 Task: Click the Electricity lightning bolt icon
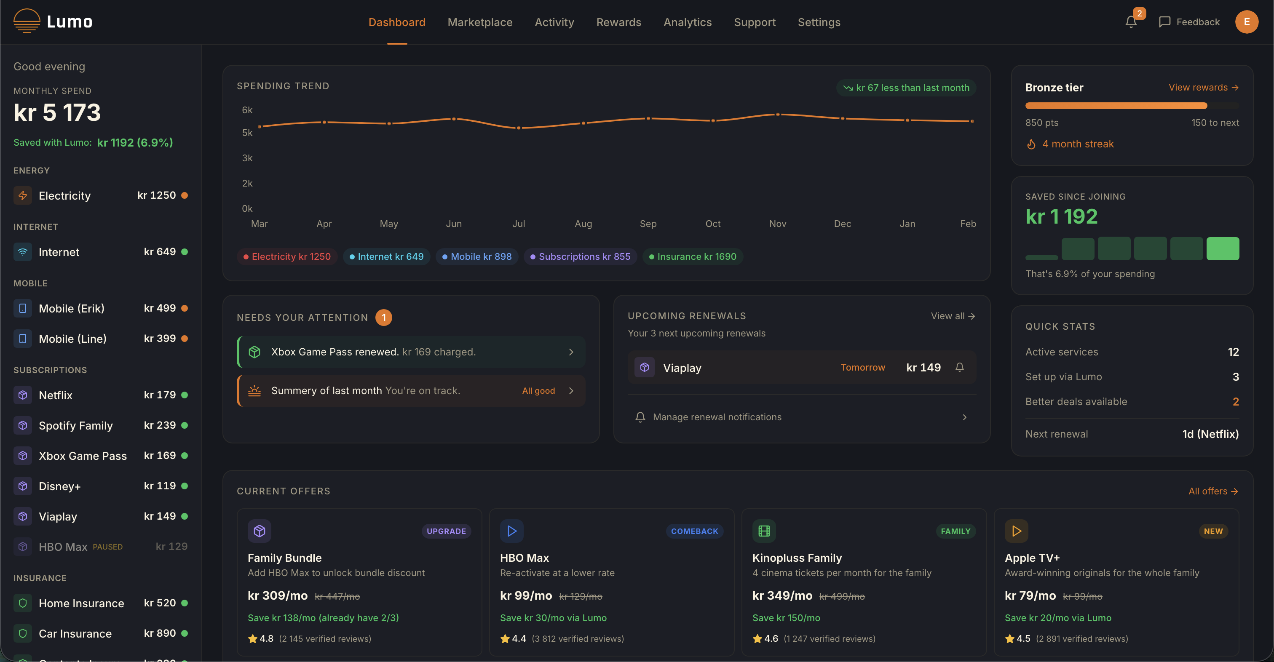pyautogui.click(x=23, y=195)
